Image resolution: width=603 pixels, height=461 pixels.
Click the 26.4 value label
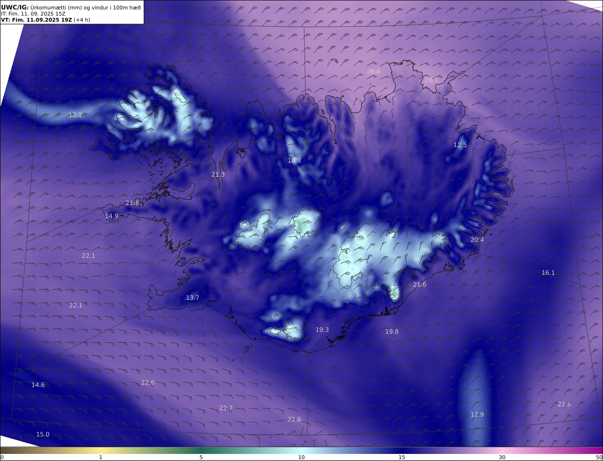(x=373, y=72)
